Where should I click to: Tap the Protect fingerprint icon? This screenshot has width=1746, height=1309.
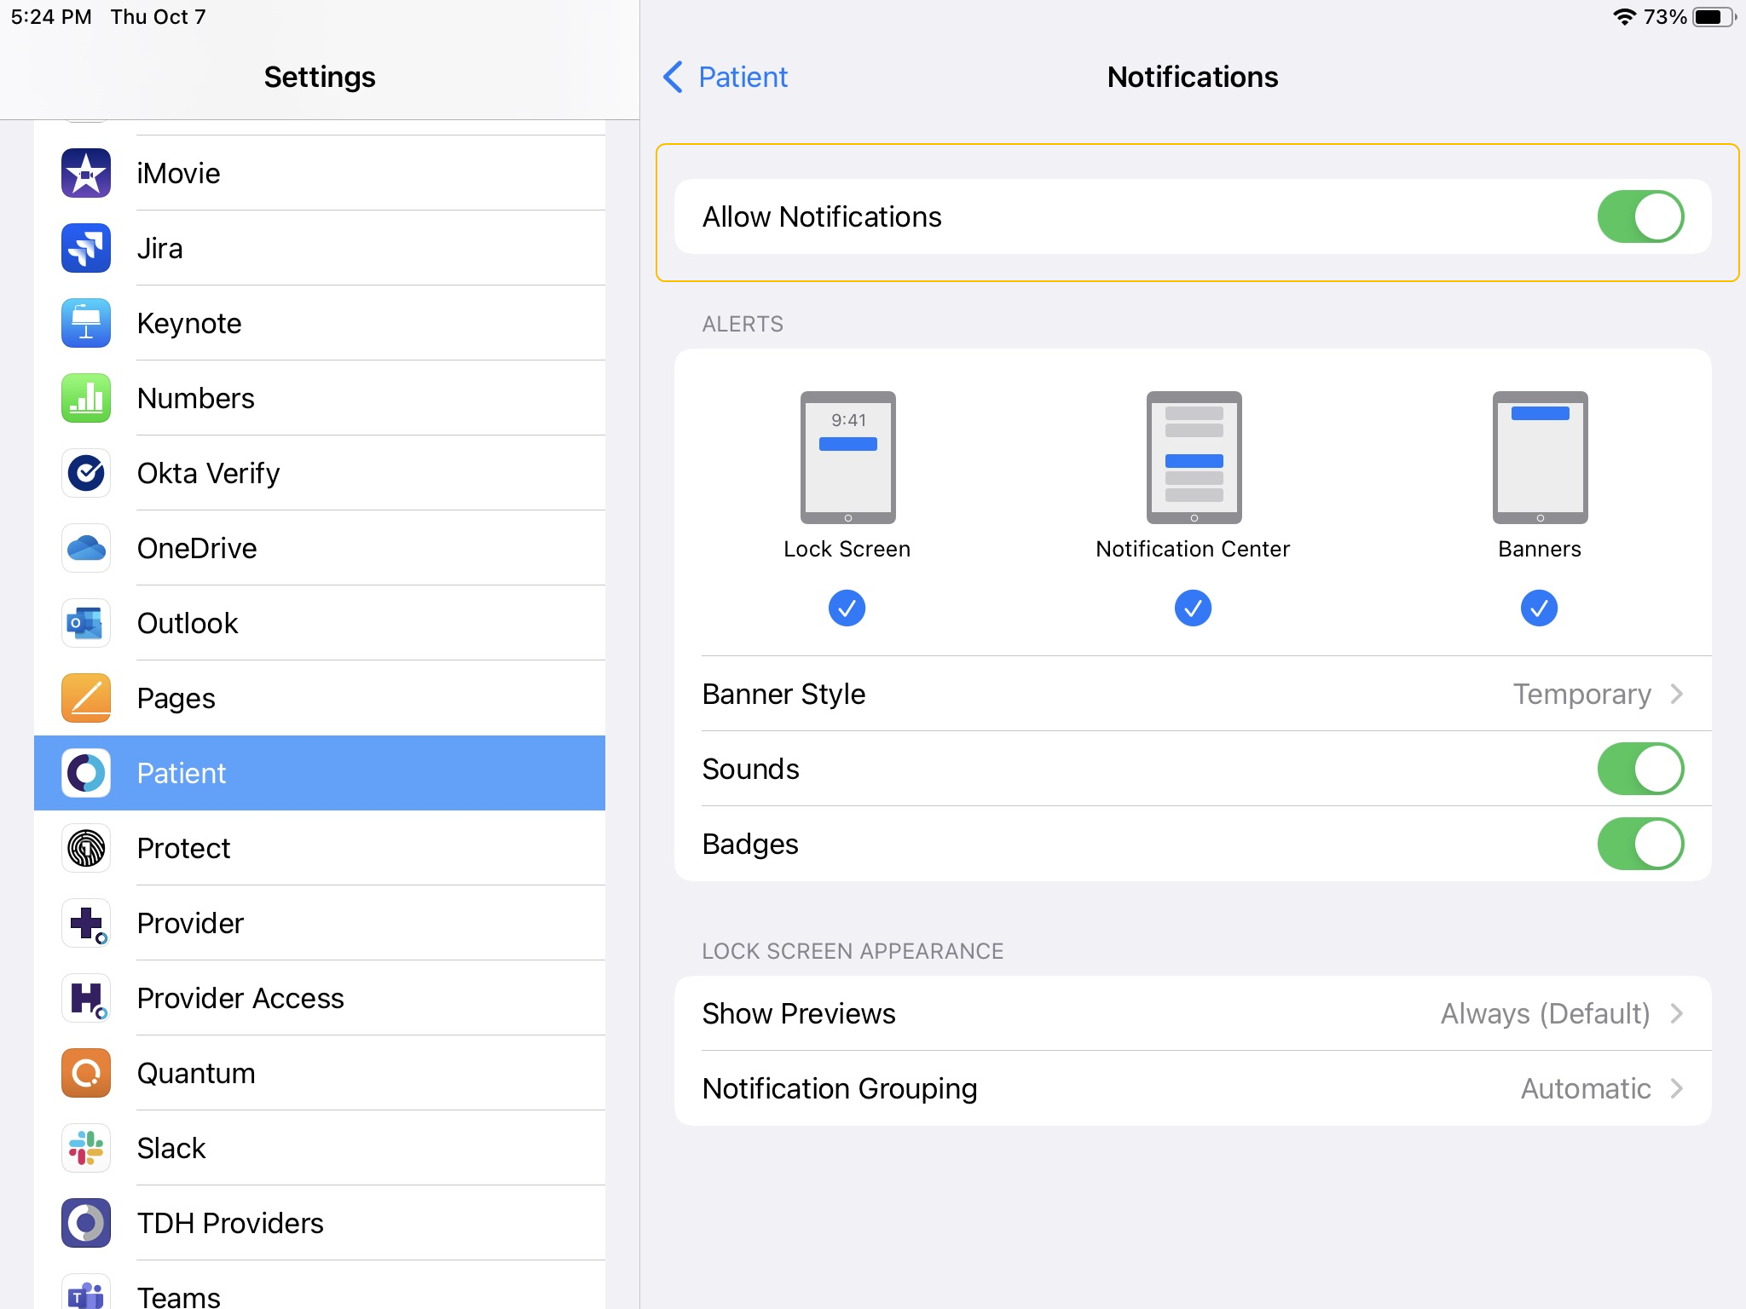pyautogui.click(x=86, y=848)
